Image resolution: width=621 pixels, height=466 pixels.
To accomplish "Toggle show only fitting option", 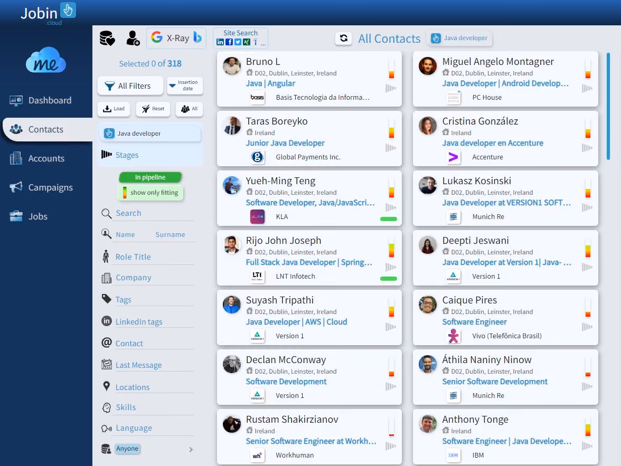I will [150, 193].
